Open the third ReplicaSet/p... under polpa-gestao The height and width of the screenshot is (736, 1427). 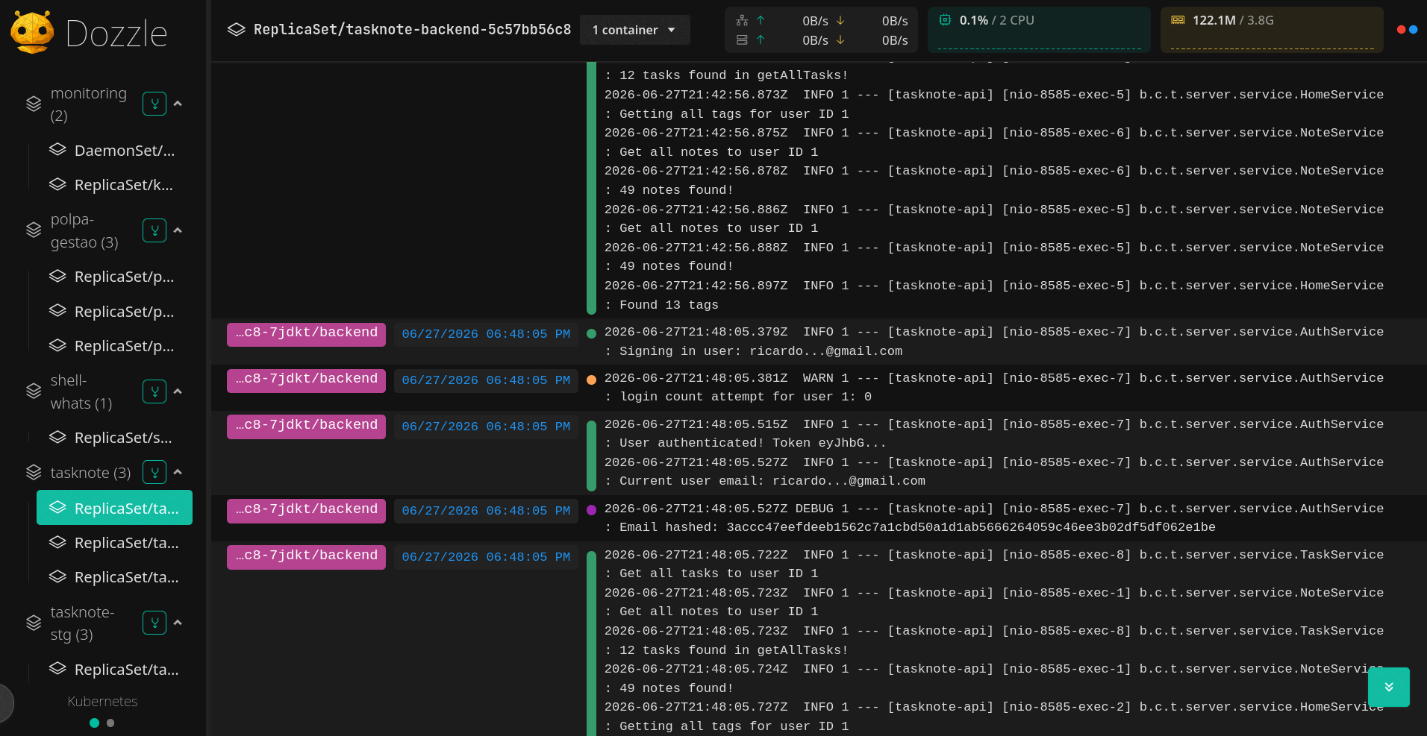113,345
